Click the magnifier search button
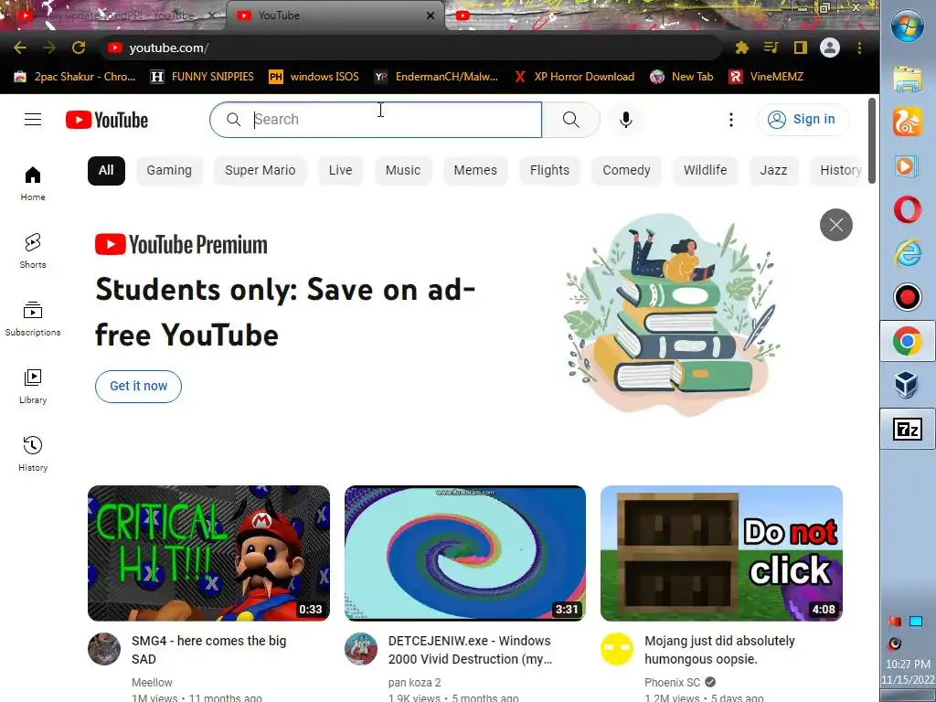 [x=570, y=120]
